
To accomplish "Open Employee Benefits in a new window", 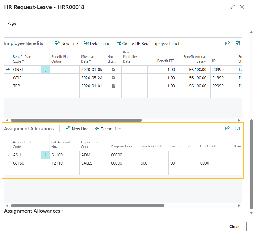I will coord(238,43).
